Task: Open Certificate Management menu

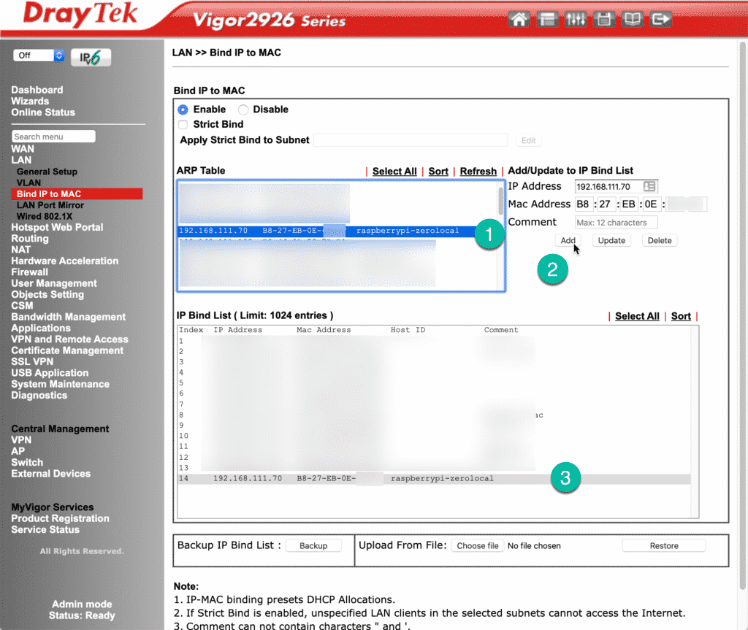Action: tap(67, 350)
